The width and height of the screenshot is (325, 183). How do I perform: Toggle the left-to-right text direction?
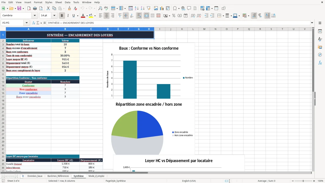[254, 16]
